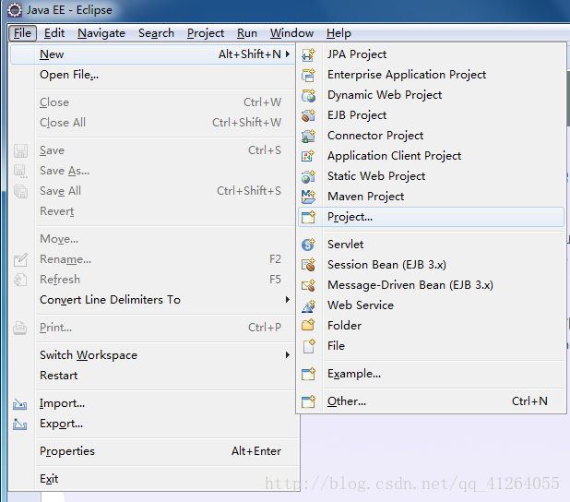Viewport: 570px width, 502px height.
Task: Click the JPA Project icon
Action: click(x=308, y=54)
